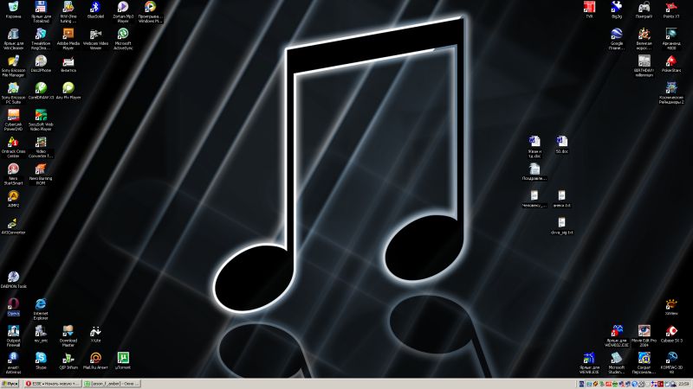
Task: Open SecuSoft Web Video Player
Action: 41,120
